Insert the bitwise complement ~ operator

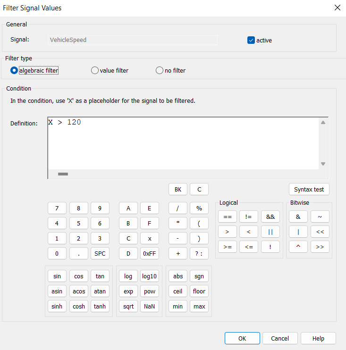320,217
